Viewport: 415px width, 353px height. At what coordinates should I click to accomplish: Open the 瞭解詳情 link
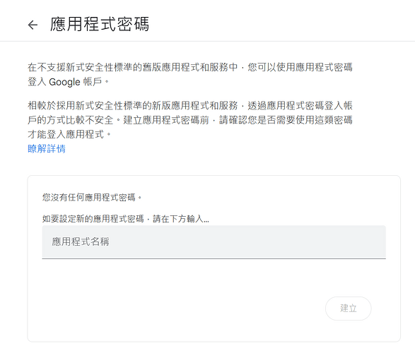coord(47,149)
